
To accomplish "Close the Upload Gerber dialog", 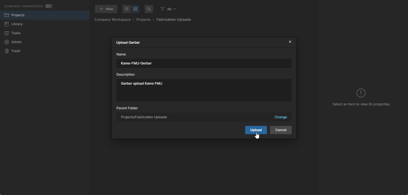I will [290, 42].
